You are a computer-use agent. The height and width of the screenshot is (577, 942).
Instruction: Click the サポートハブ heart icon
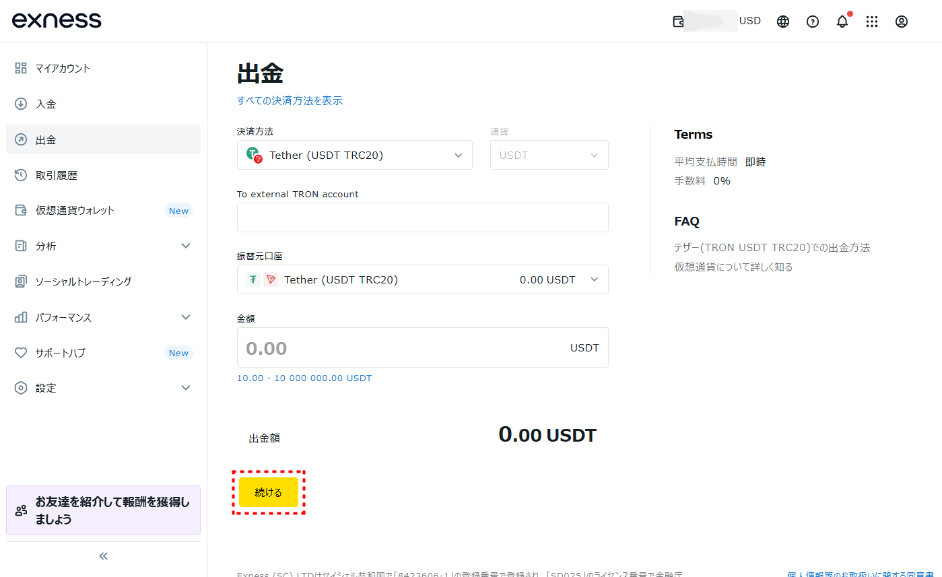click(x=21, y=353)
